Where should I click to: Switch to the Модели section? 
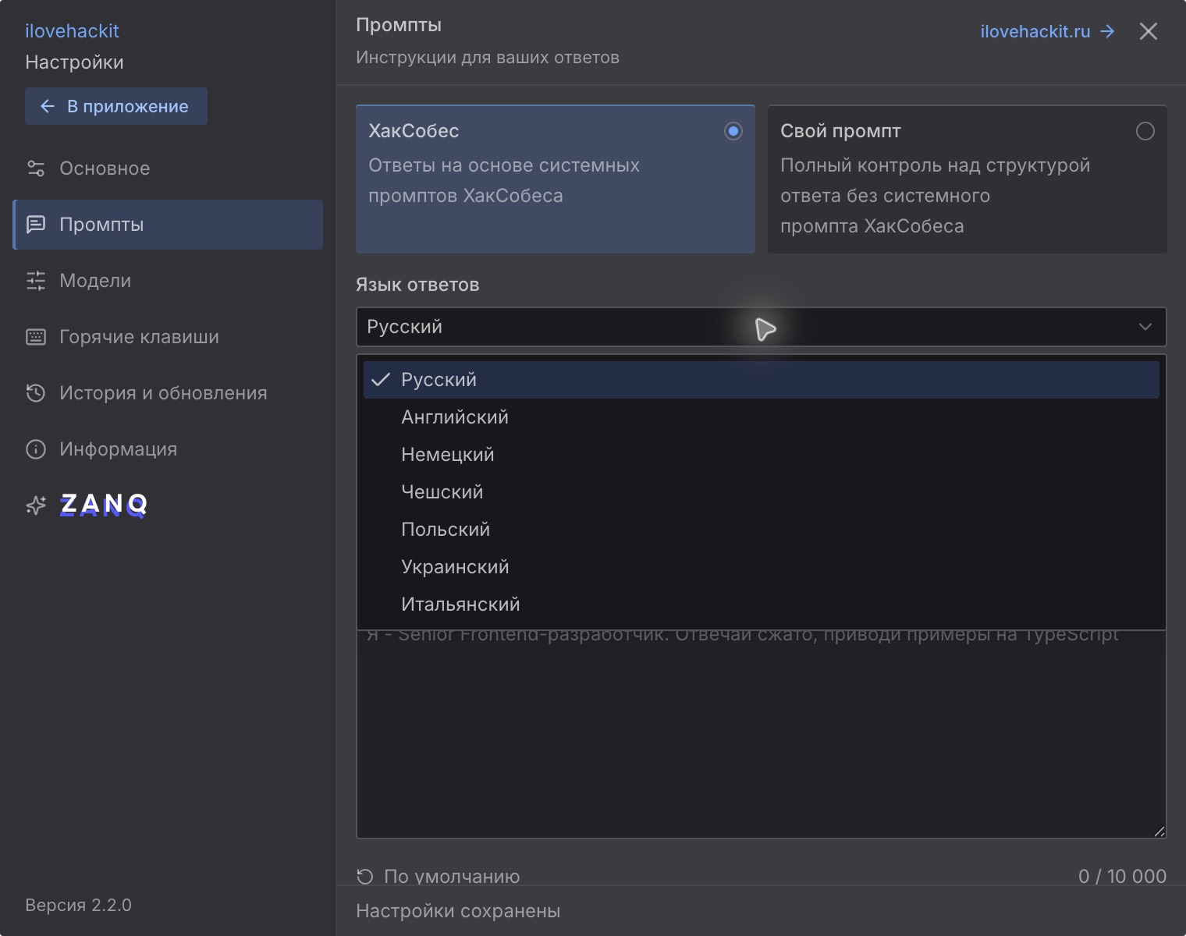click(168, 281)
